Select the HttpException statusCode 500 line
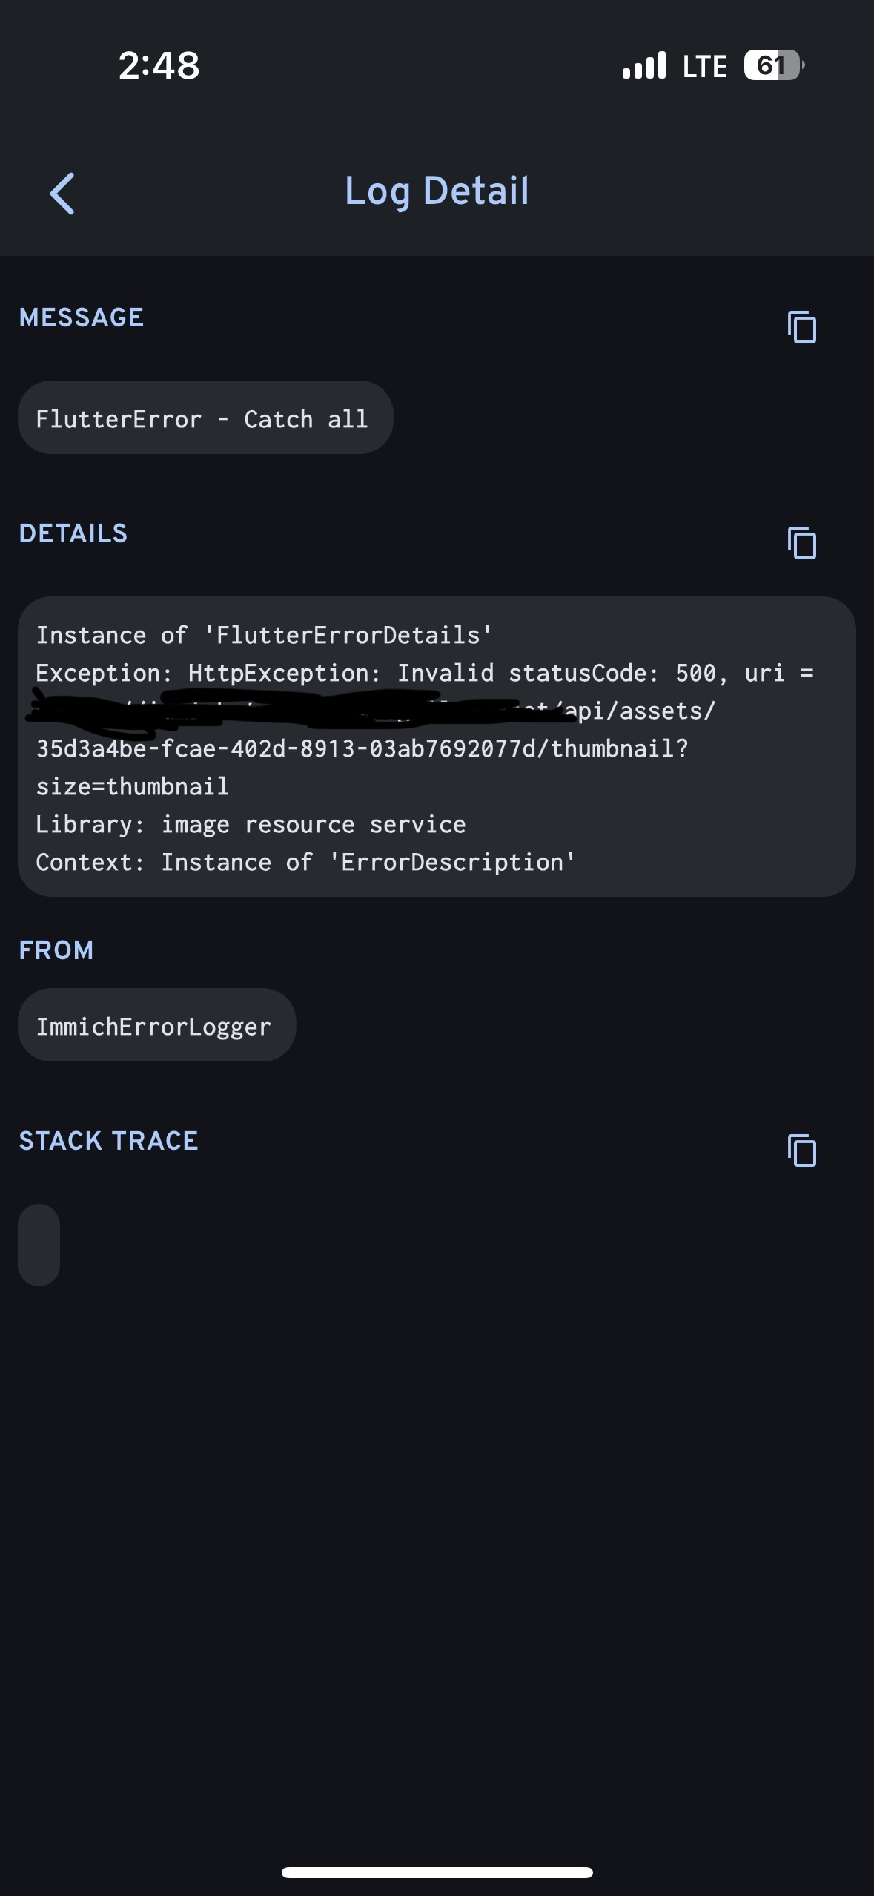The image size is (874, 1896). (x=424, y=673)
